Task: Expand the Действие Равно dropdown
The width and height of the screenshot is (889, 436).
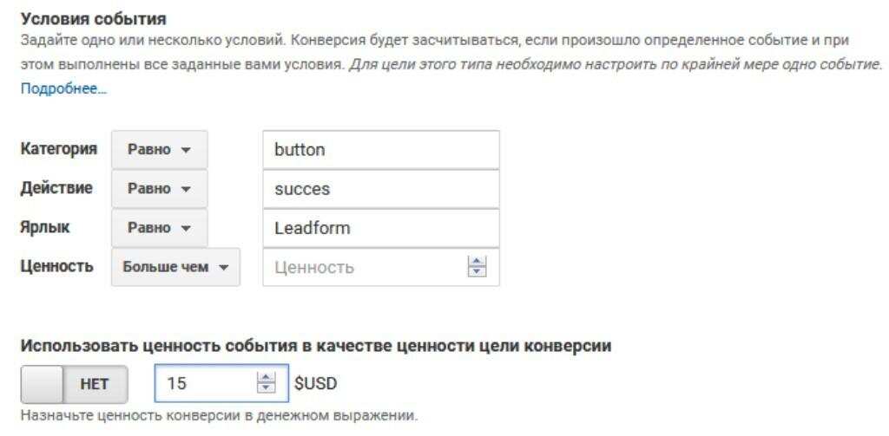Action: 159,188
